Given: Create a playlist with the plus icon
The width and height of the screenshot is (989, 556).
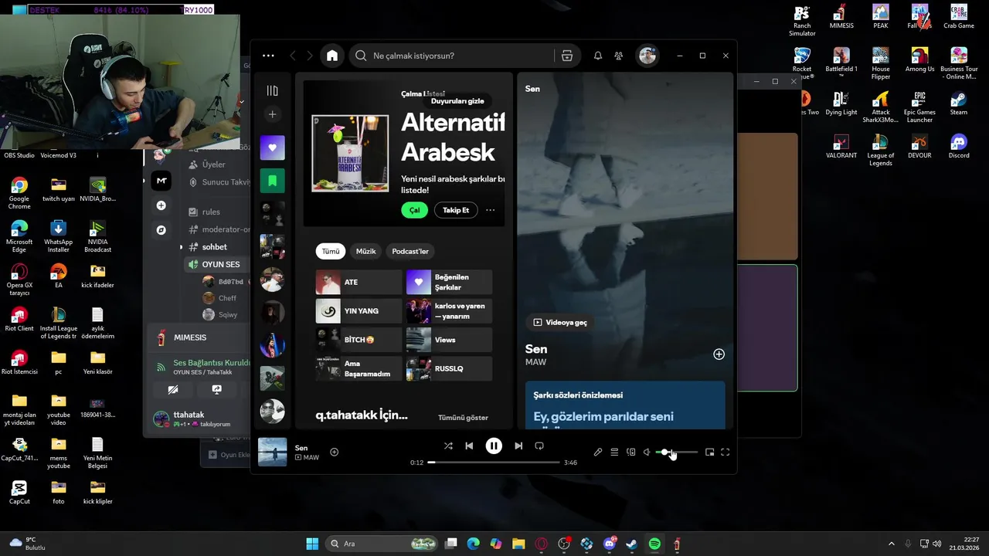Looking at the screenshot, I should [x=272, y=114].
